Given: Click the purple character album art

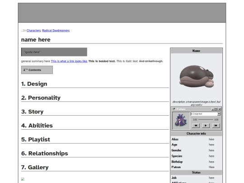Looking at the screenshot, I should [181, 121].
